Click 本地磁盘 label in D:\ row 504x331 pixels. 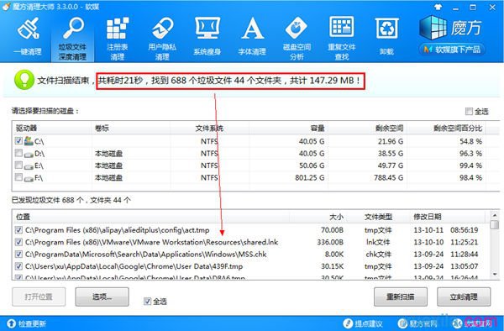(108, 154)
